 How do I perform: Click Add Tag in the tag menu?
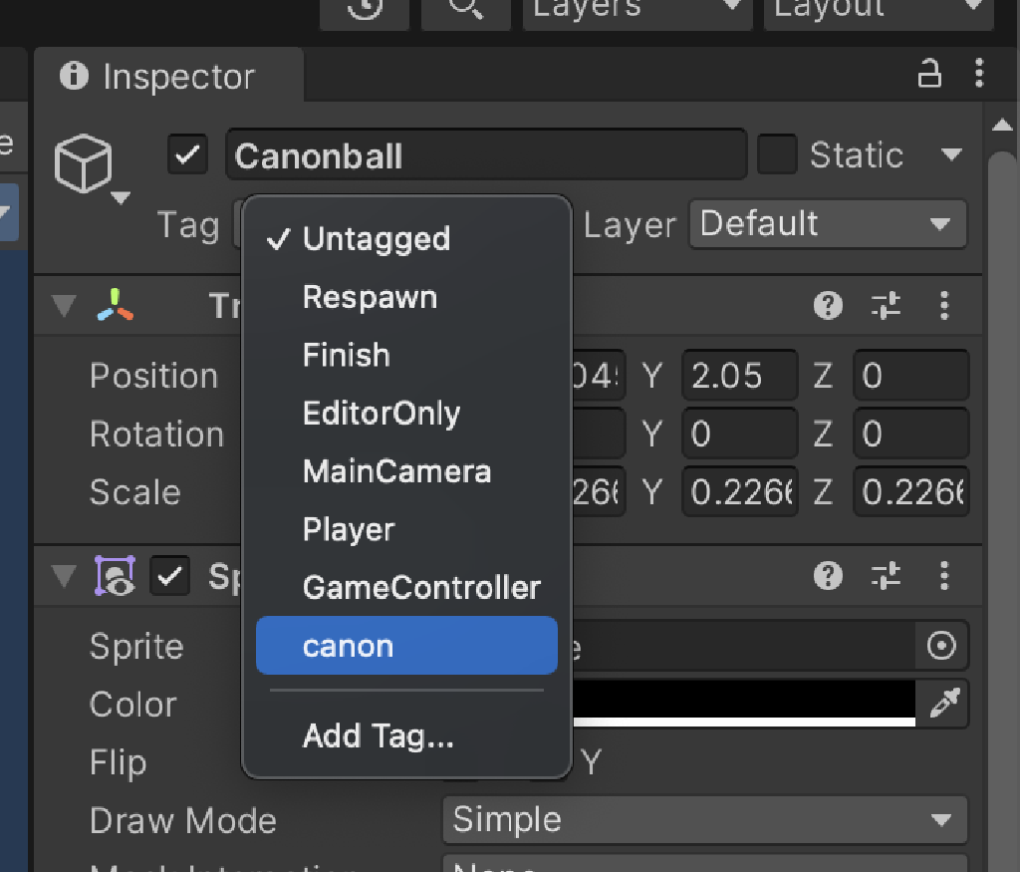tap(379, 735)
